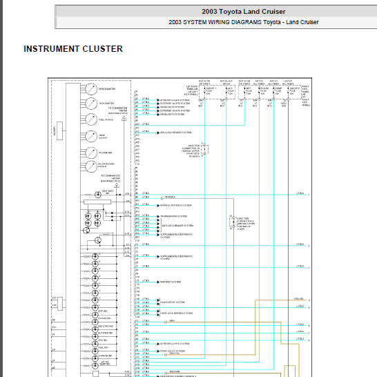
Task: Click the "WARNING SYSTEM" reference label
Action: (x=171, y=282)
